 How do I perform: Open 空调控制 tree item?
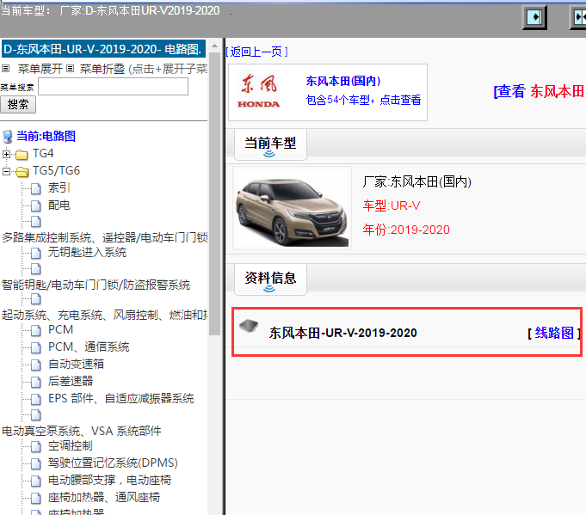(71, 446)
